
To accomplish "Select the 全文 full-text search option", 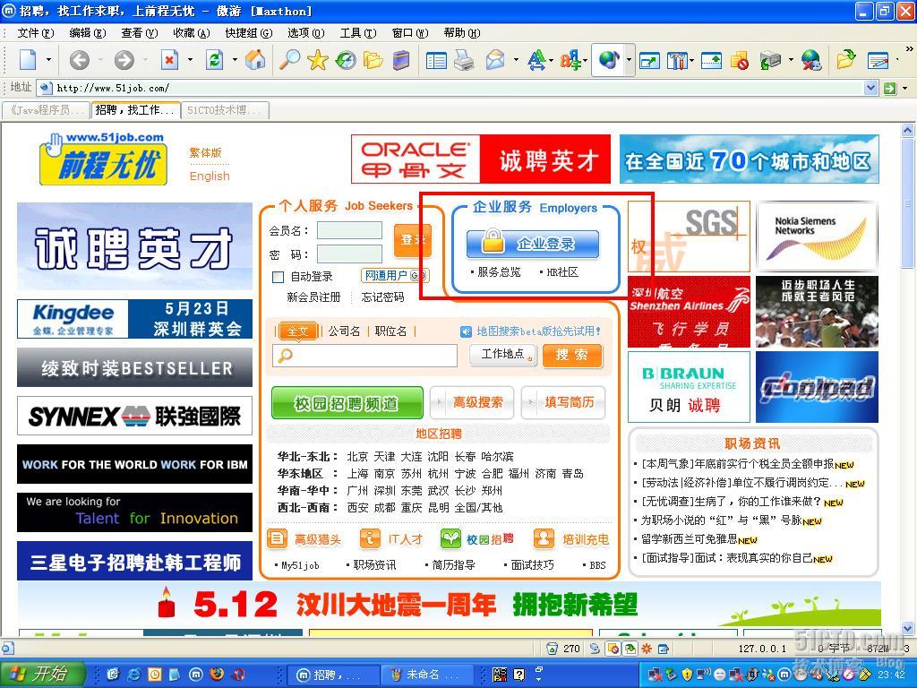I will tap(297, 331).
